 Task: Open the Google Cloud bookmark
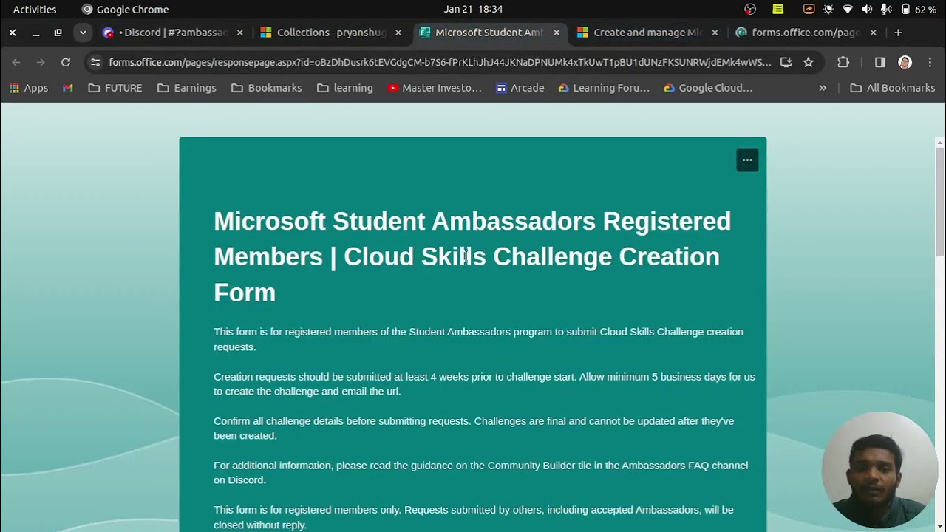tap(708, 88)
